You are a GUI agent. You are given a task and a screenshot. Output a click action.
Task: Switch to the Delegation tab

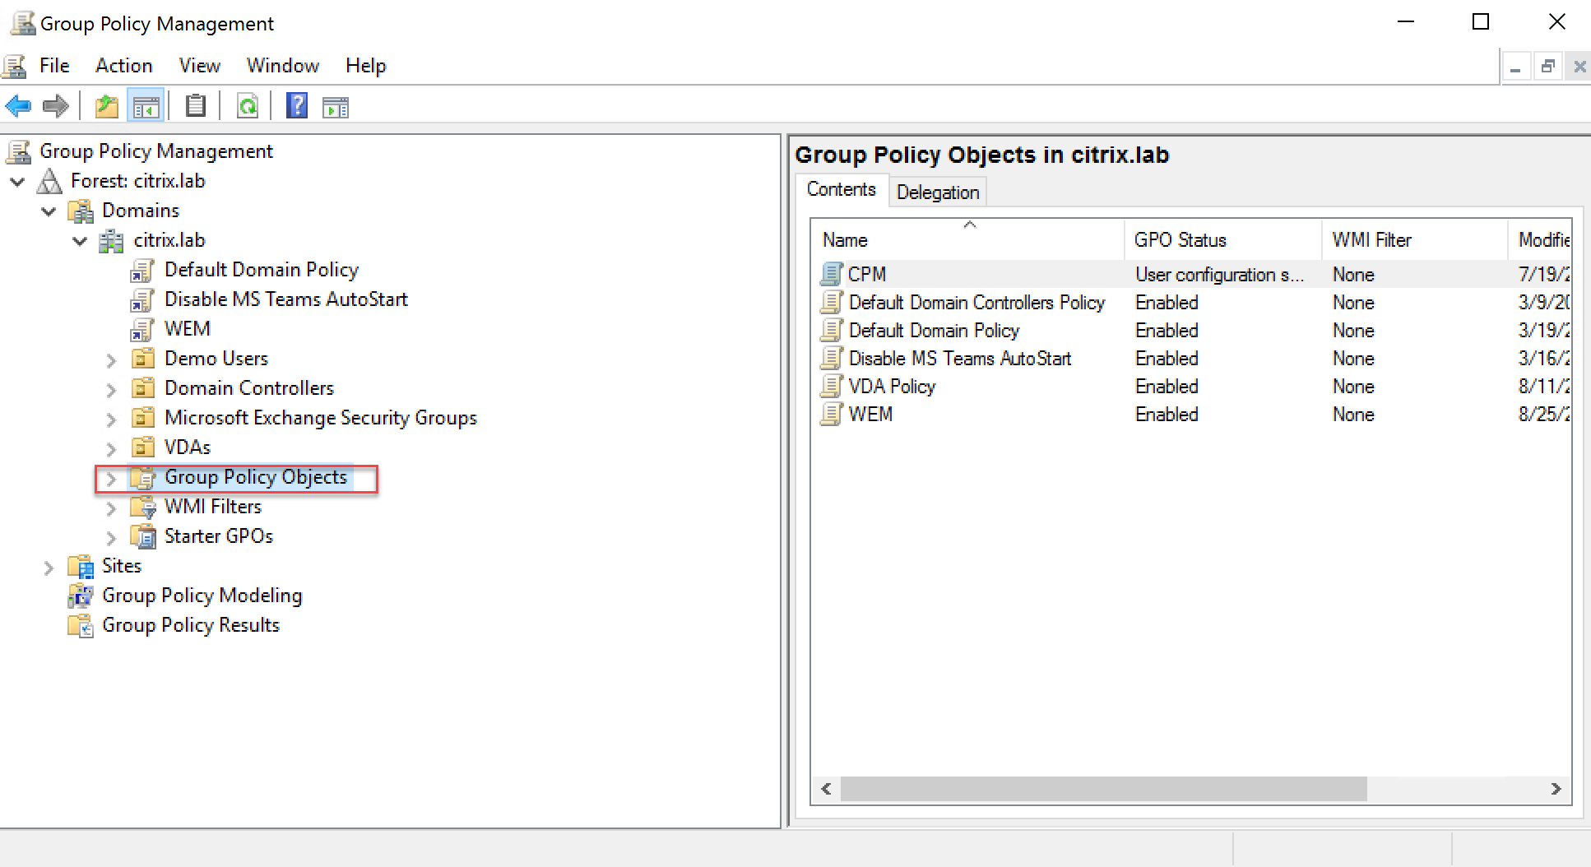click(937, 192)
